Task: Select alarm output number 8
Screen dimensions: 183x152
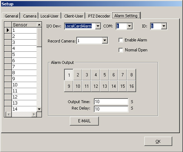Action: point(131,75)
